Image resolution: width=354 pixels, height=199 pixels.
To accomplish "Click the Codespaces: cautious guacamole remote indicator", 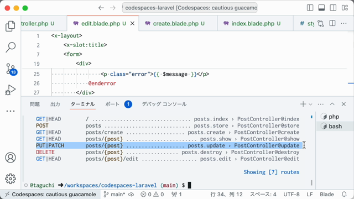I will (50, 194).
